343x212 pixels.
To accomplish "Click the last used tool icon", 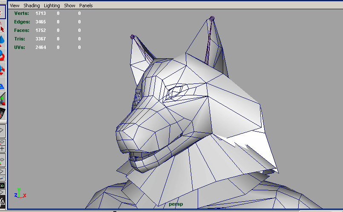I will pos(2,113).
